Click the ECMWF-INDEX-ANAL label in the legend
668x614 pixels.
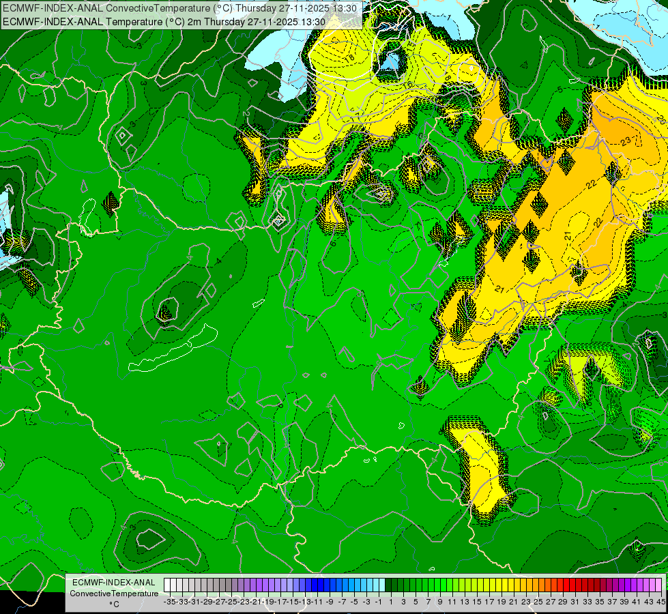pyautogui.click(x=114, y=583)
